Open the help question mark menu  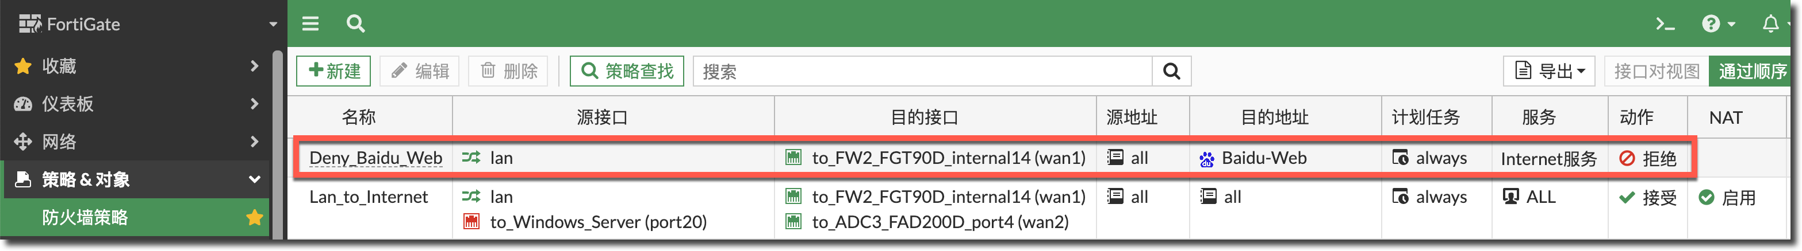[1718, 25]
